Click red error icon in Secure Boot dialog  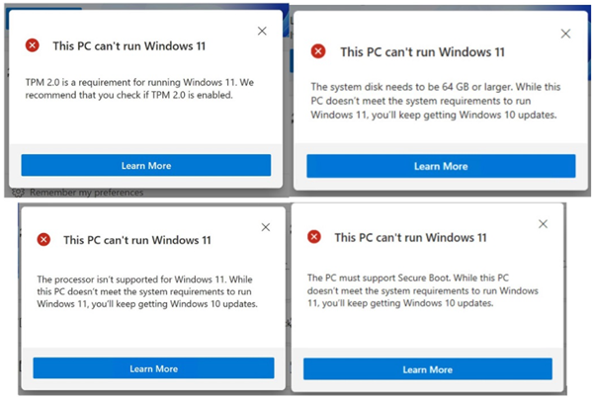click(314, 237)
